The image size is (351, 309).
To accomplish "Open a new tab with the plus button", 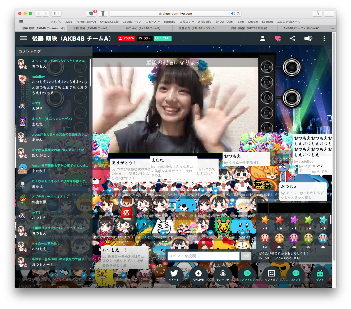I will pyautogui.click(x=333, y=28).
